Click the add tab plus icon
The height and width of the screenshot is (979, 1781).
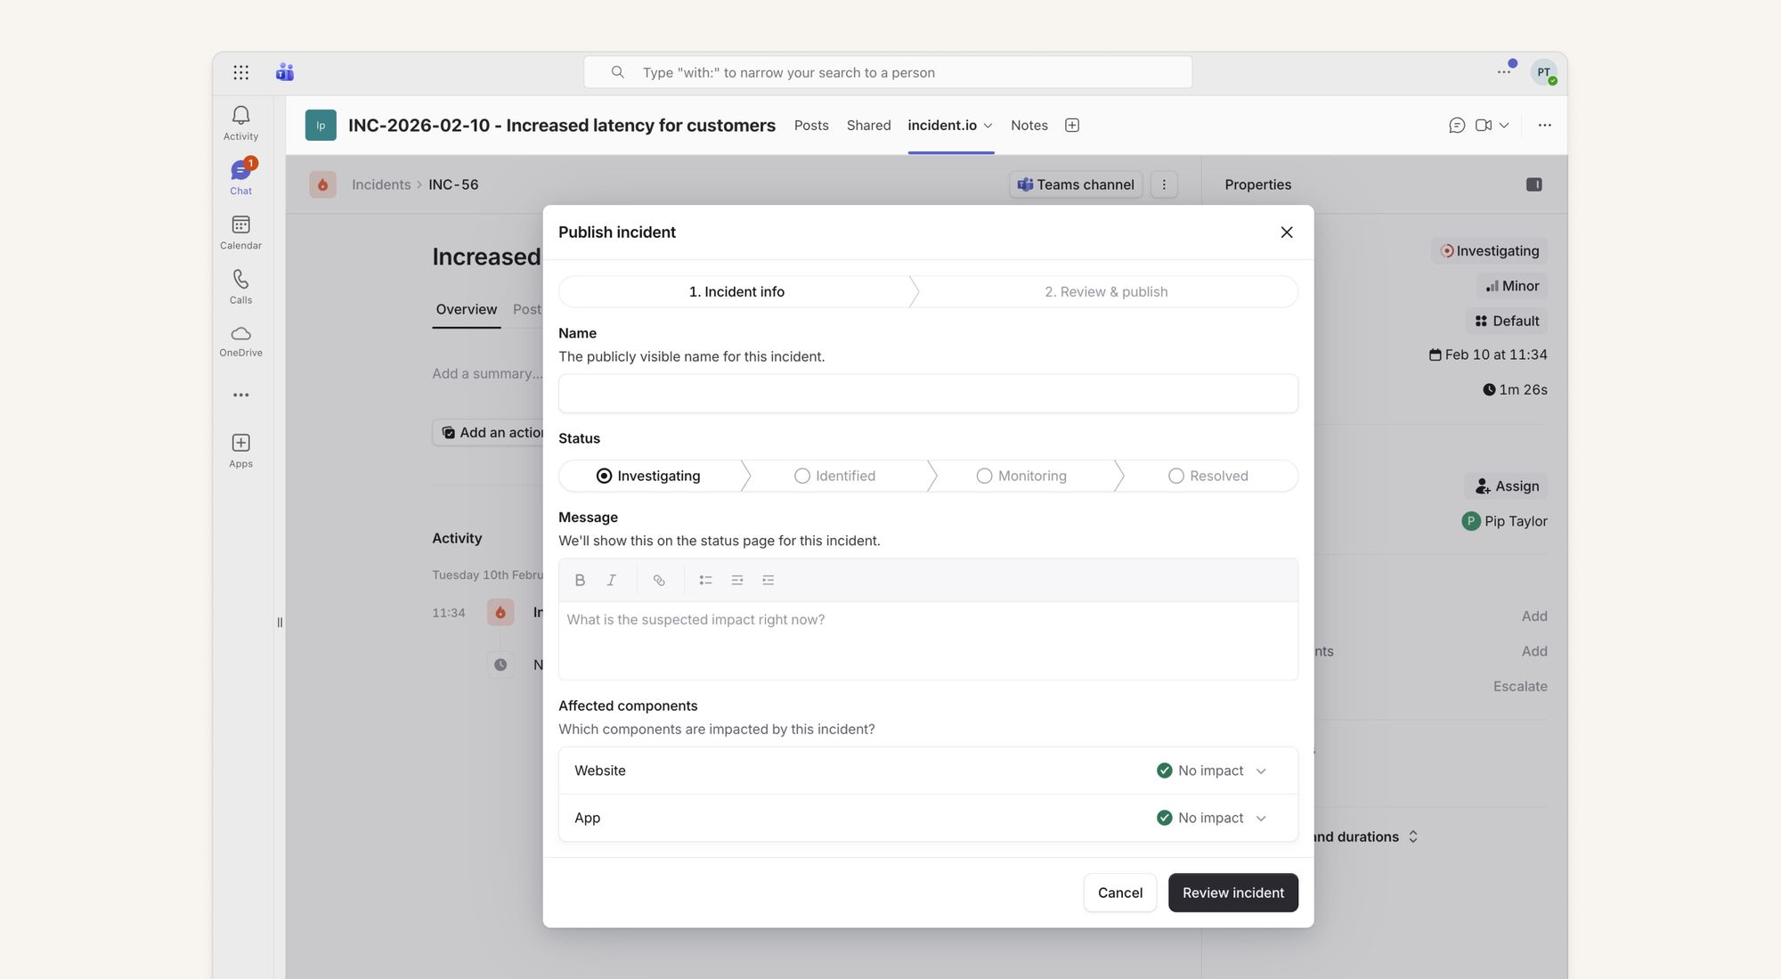click(1072, 126)
